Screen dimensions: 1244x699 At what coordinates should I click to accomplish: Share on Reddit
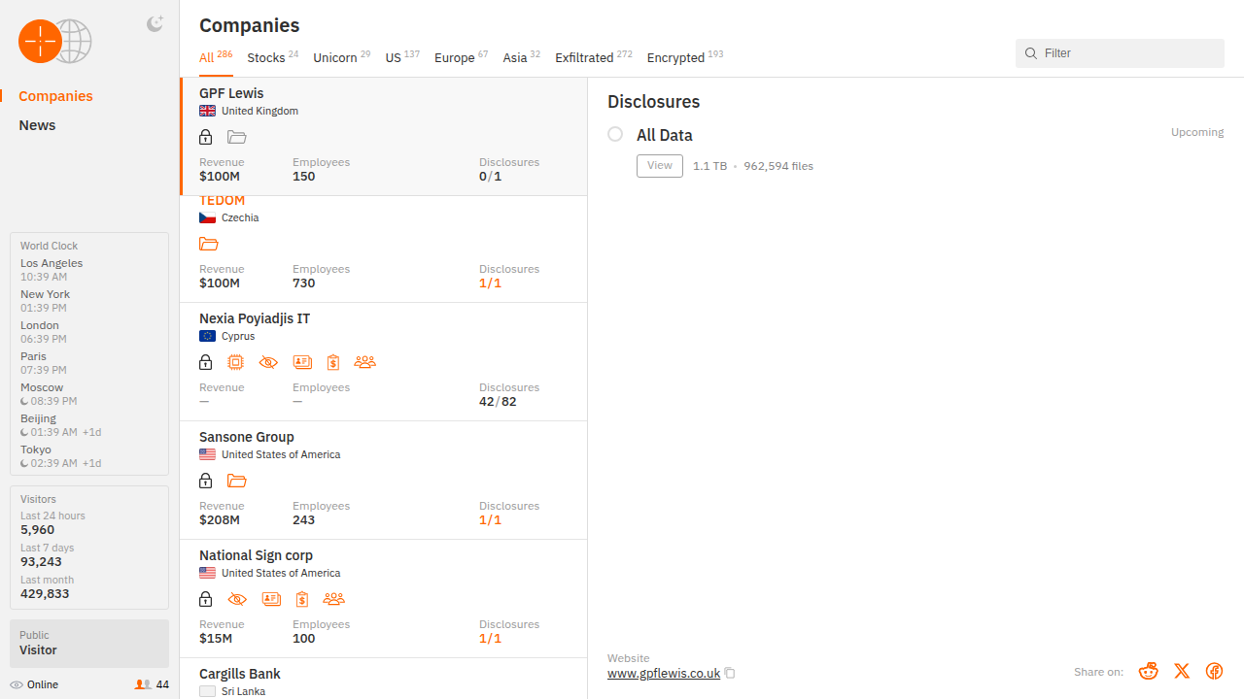tap(1149, 671)
